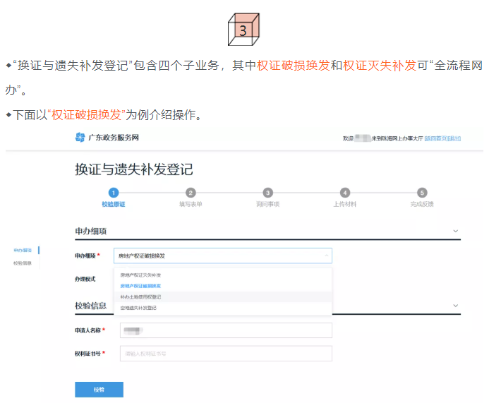Click step 2 circle 填写表单
Image resolution: width=489 pixels, height=408 pixels.
[191, 192]
